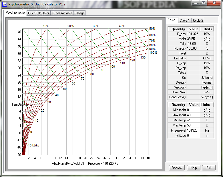Click the m2/s unit in Kine_Visc row
The width and height of the screenshot is (223, 177).
click(x=207, y=92)
